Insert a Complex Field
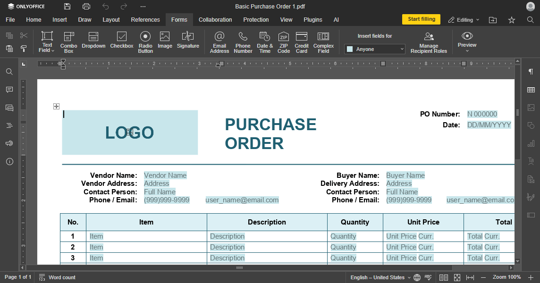The image size is (540, 283). pyautogui.click(x=323, y=42)
